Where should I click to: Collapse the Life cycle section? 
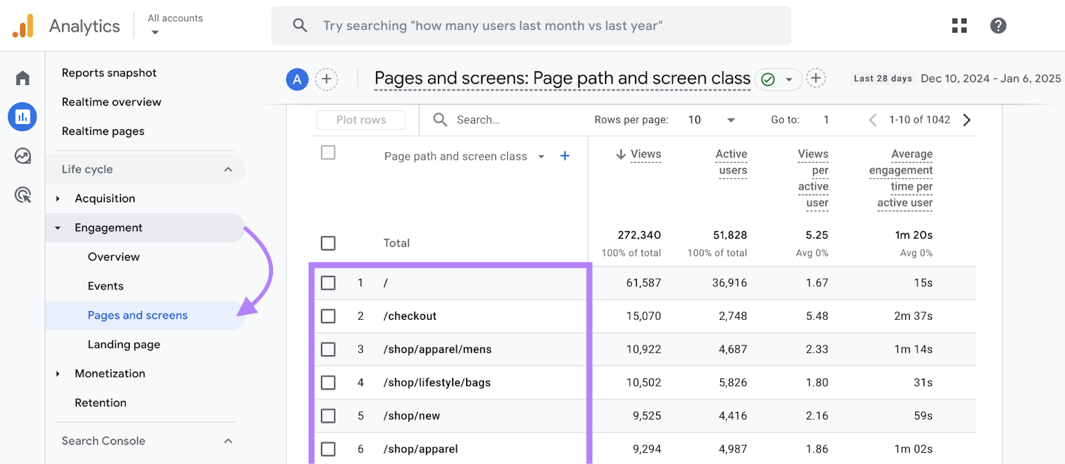[x=228, y=170]
